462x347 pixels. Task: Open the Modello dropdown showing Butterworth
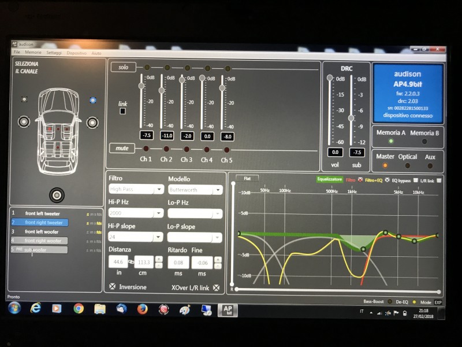pos(195,190)
